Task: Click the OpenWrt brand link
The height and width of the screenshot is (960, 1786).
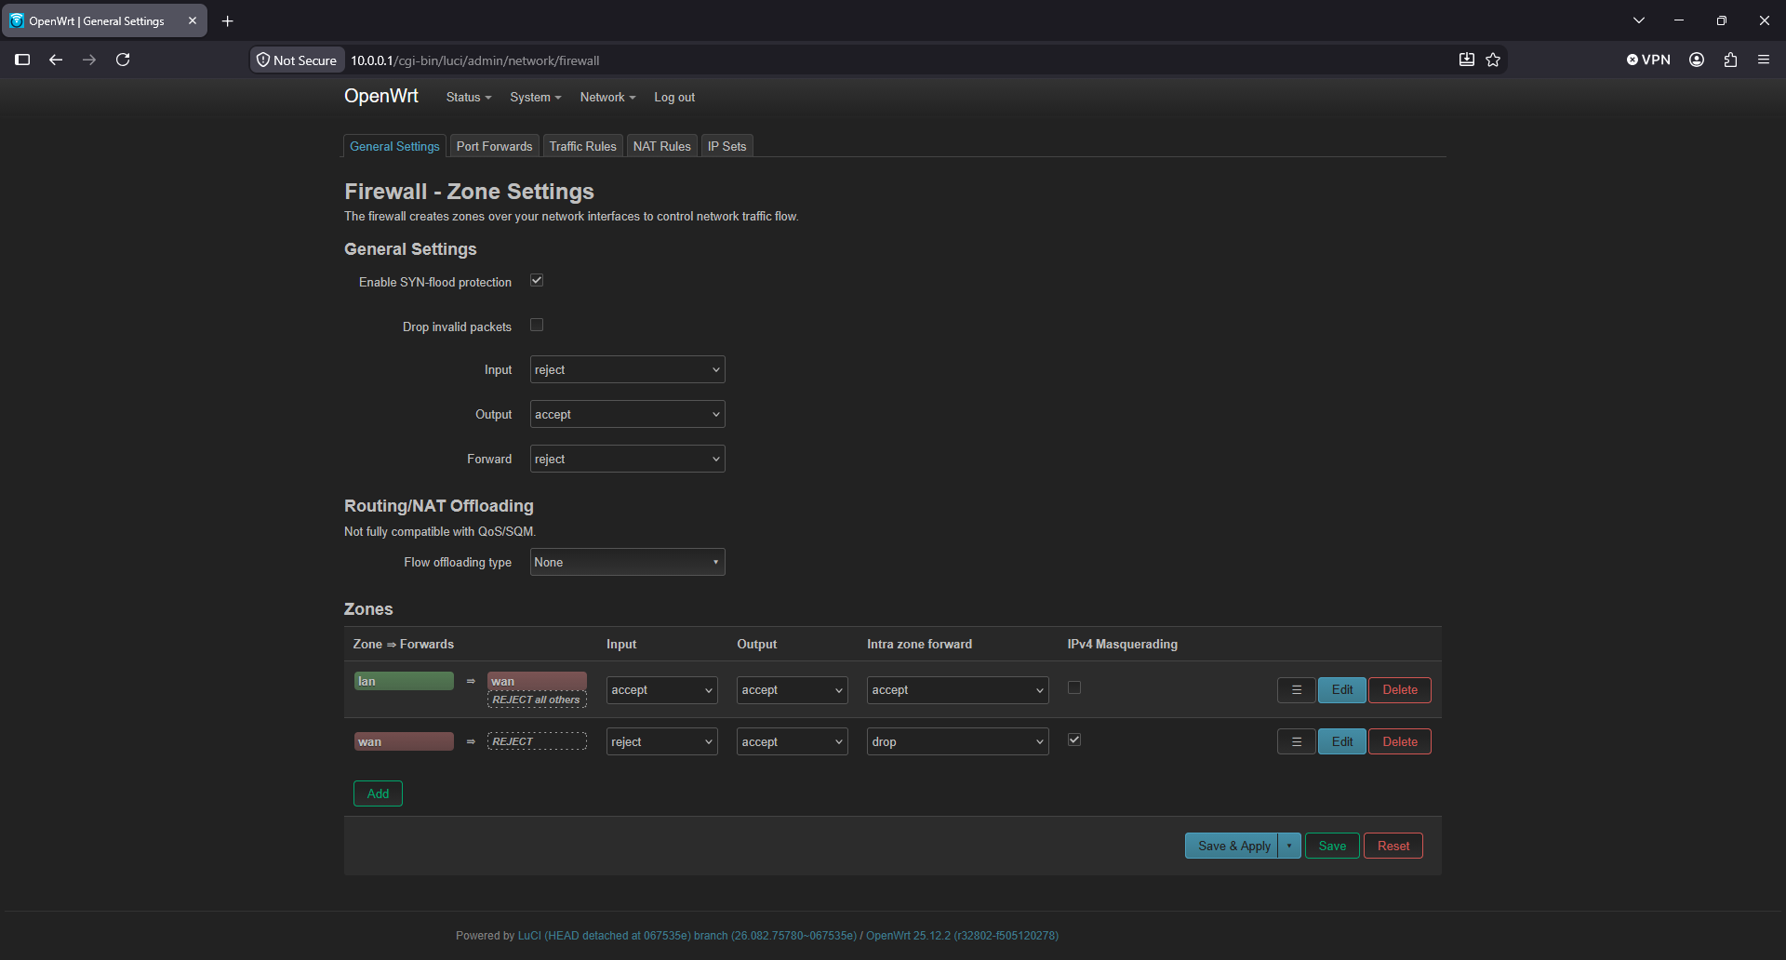Action: [381, 96]
